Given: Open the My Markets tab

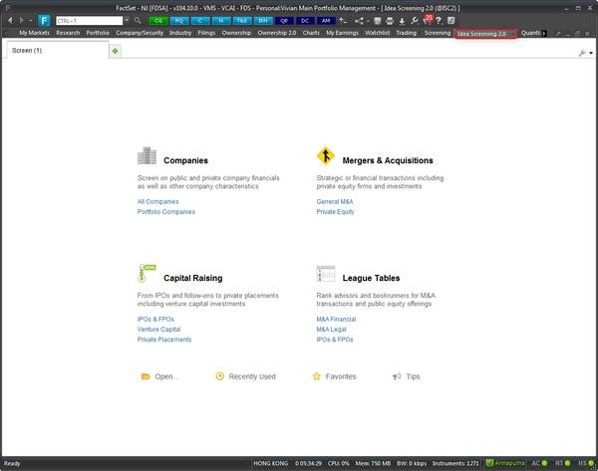Looking at the screenshot, I should click(34, 33).
